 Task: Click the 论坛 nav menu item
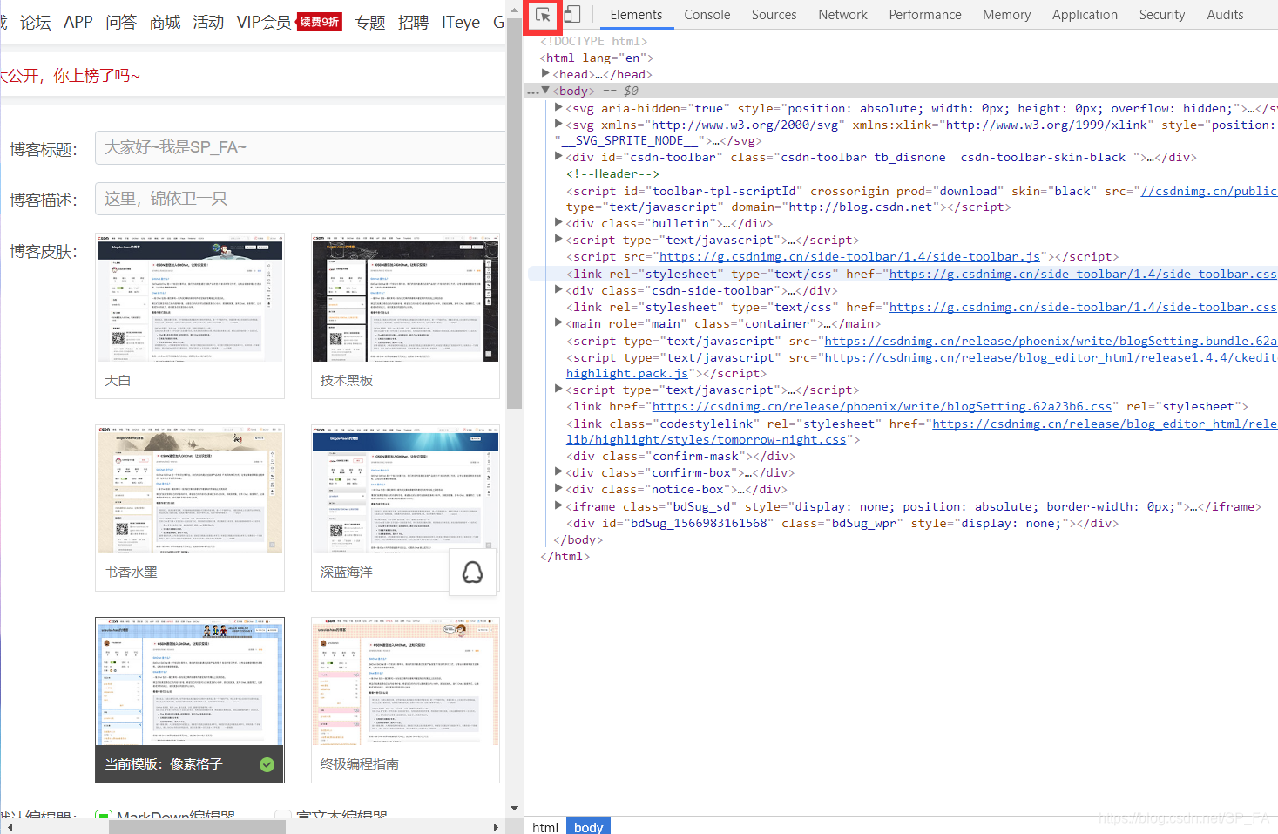[36, 22]
